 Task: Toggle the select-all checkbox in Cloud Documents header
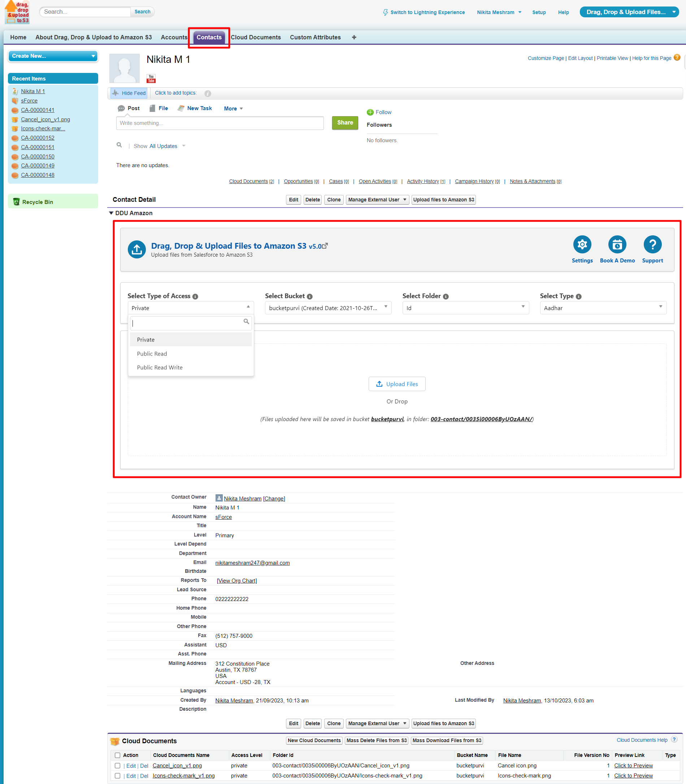tap(118, 755)
